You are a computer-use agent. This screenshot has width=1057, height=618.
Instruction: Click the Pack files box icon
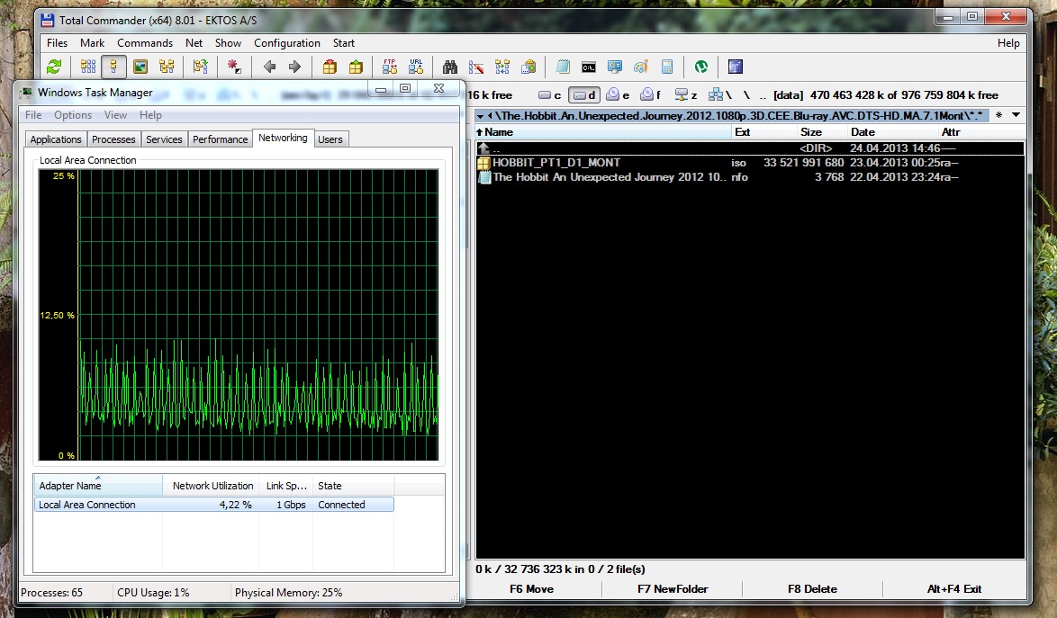click(330, 67)
